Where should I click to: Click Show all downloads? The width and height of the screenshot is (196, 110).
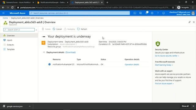pos(185,106)
